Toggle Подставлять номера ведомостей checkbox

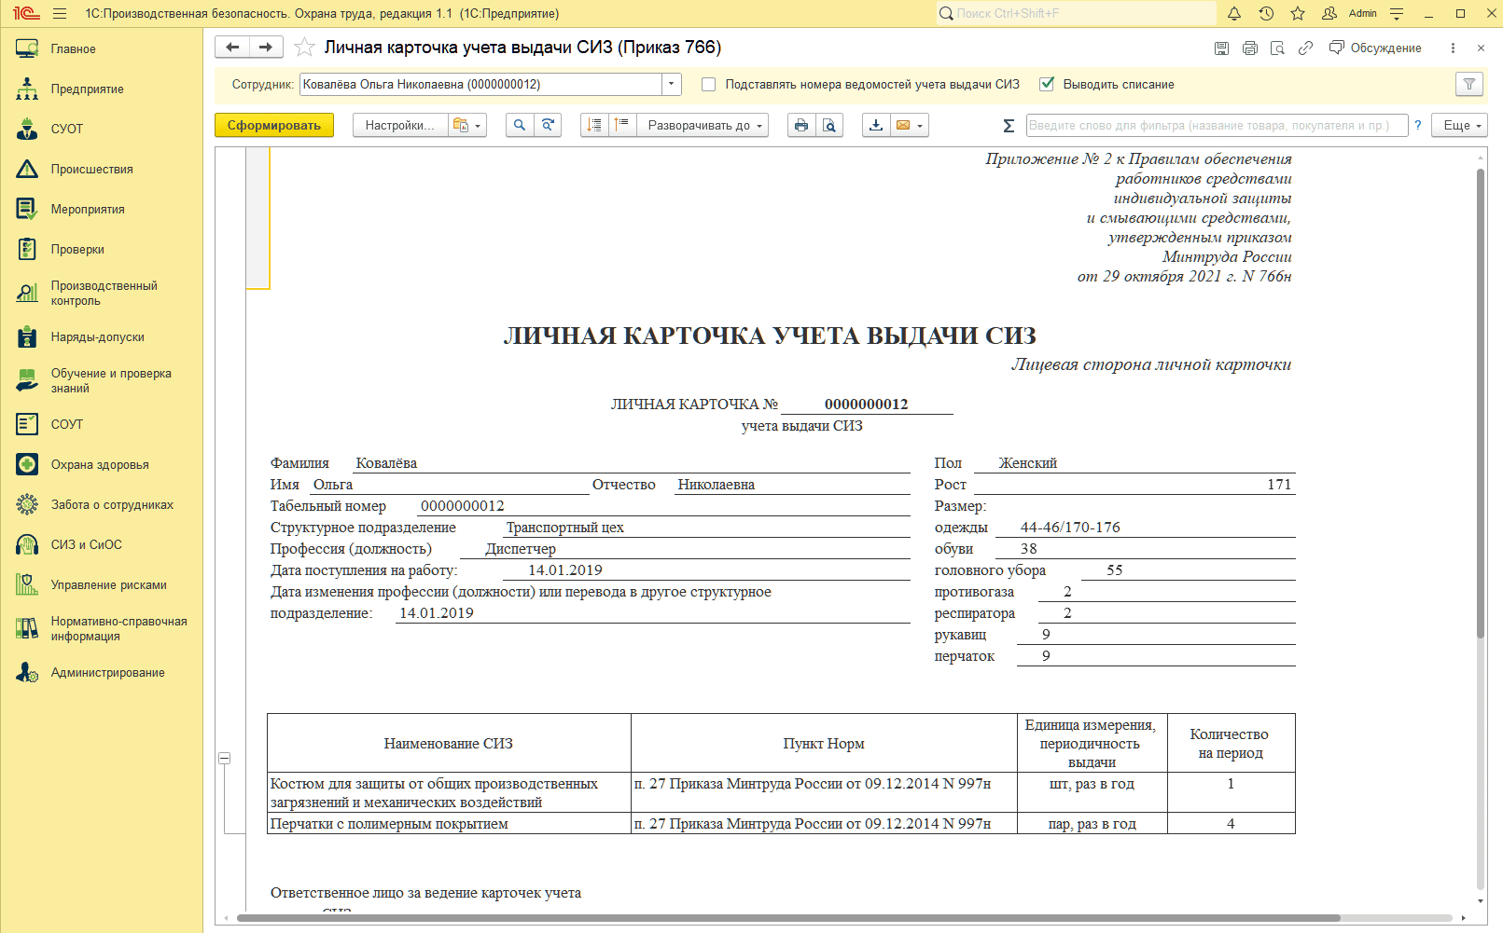click(709, 84)
